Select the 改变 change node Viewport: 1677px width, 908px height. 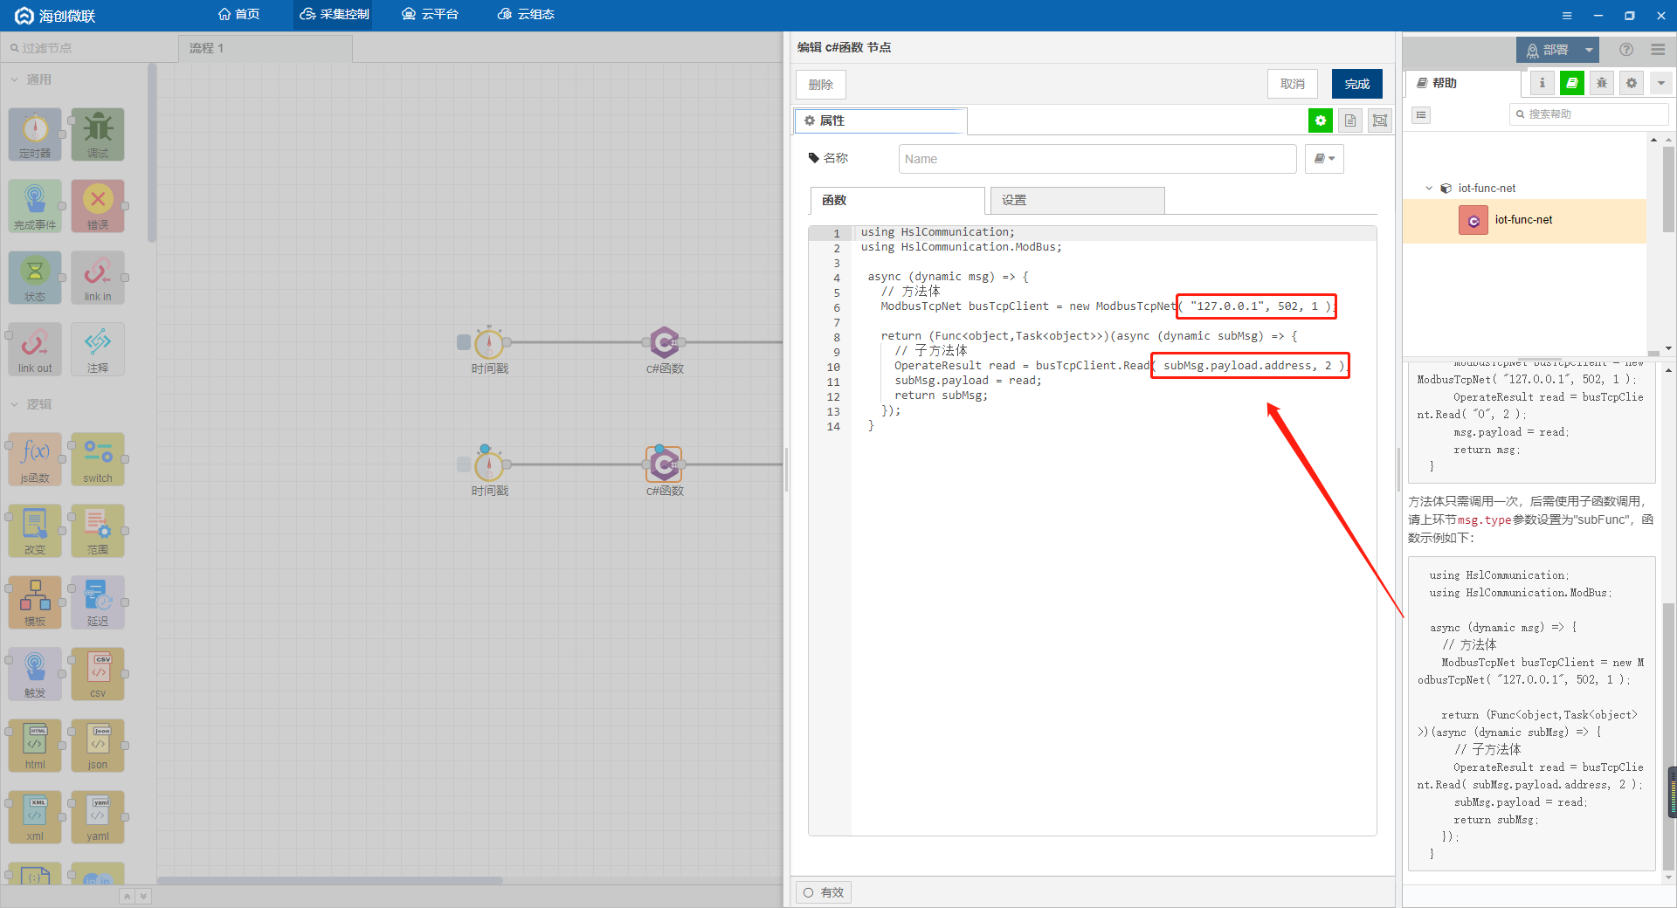point(35,531)
